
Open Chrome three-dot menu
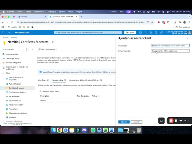189,22
